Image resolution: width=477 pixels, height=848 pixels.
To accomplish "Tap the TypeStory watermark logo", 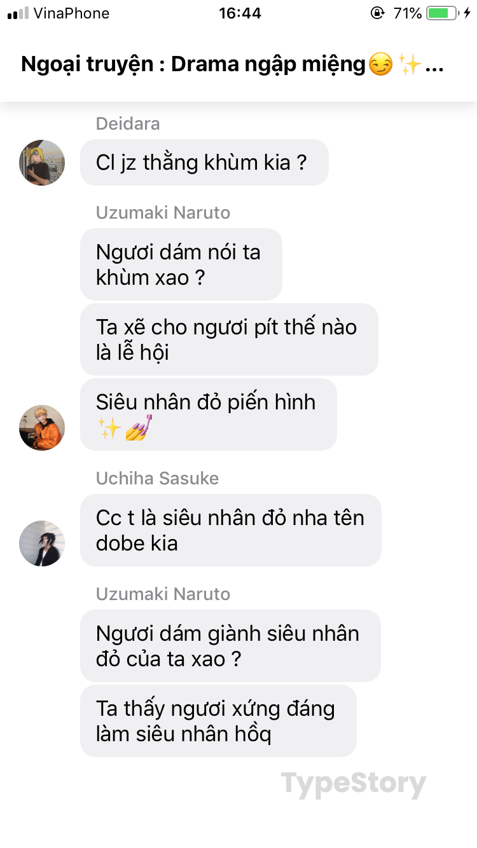I will 354,784.
